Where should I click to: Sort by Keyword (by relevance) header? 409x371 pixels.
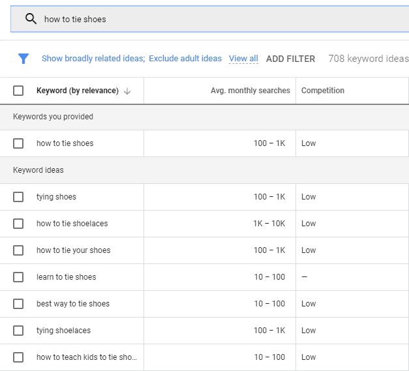pyautogui.click(x=77, y=91)
